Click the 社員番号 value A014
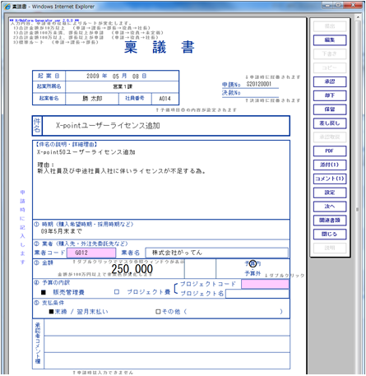 coord(165,99)
